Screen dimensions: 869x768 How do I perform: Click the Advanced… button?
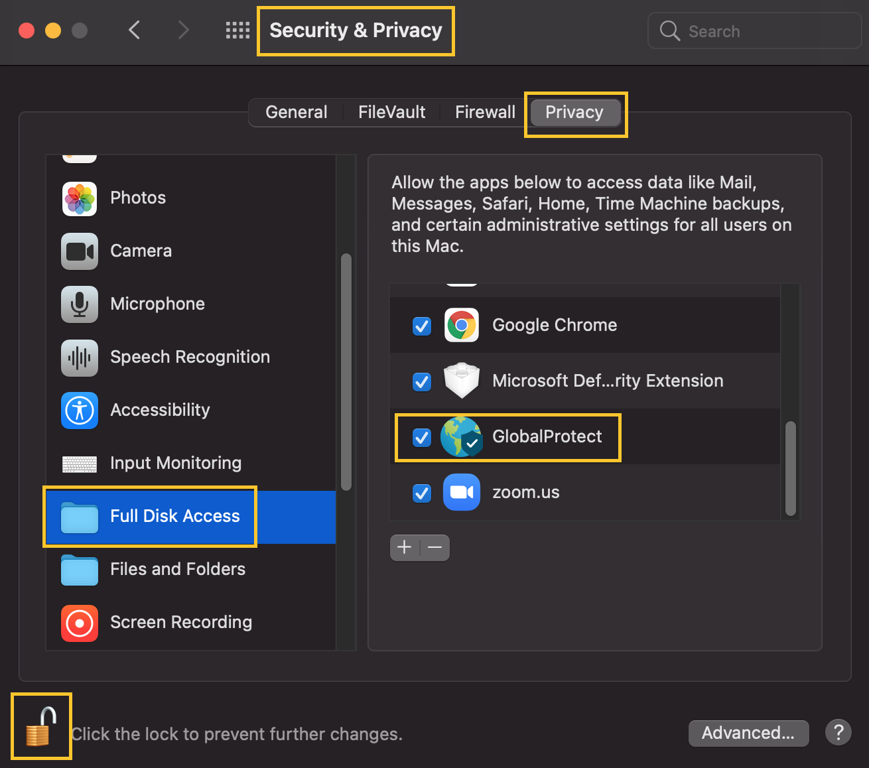coord(748,733)
